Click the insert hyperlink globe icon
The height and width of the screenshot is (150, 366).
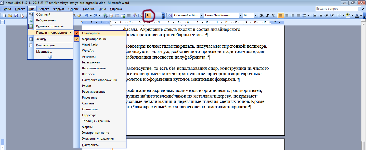tap(105, 16)
